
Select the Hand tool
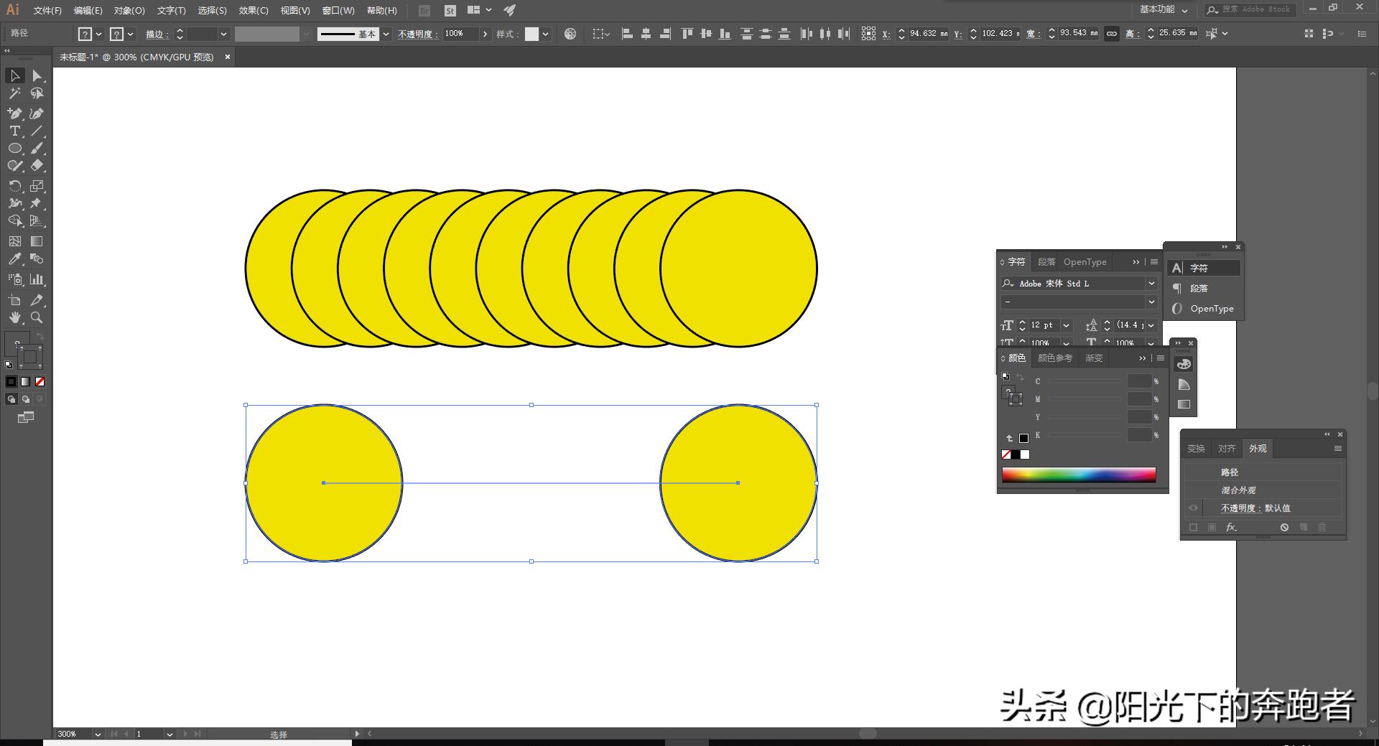click(15, 317)
